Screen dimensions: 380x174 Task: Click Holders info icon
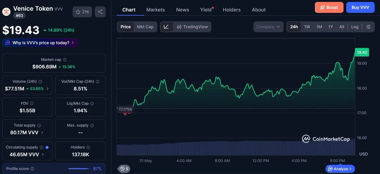pos(88,147)
